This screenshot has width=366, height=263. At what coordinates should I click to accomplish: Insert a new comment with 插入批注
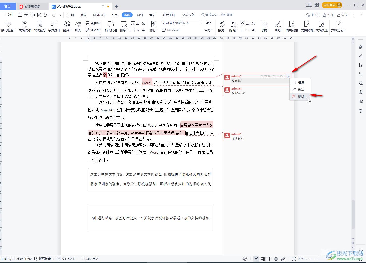coord(111,26)
